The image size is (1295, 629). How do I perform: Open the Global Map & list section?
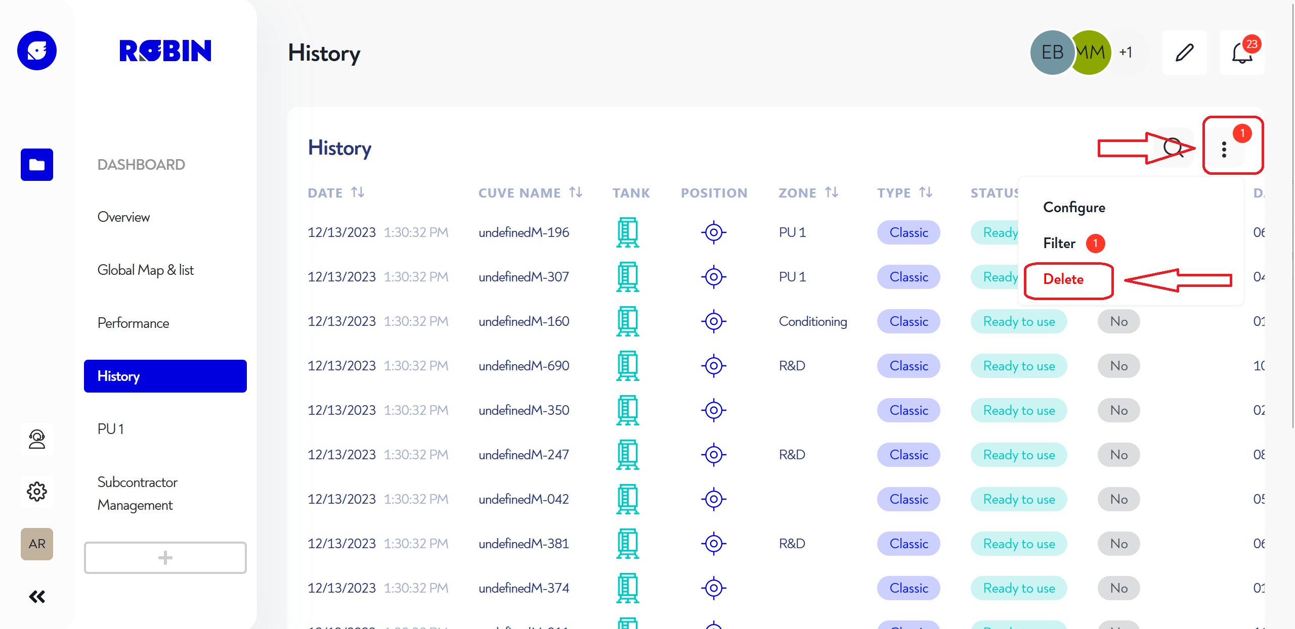146,270
